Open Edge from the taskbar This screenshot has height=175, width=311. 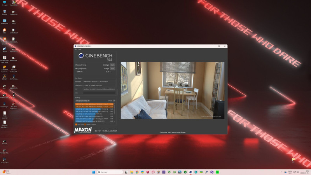pyautogui.click(x=142, y=172)
